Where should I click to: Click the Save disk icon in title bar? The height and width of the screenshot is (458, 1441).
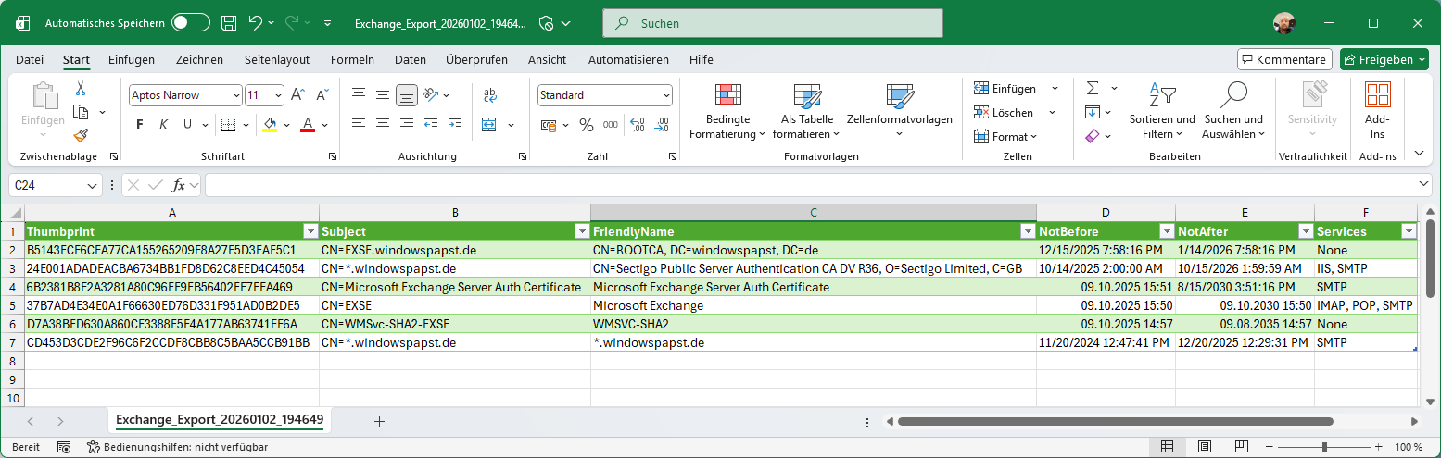(230, 23)
